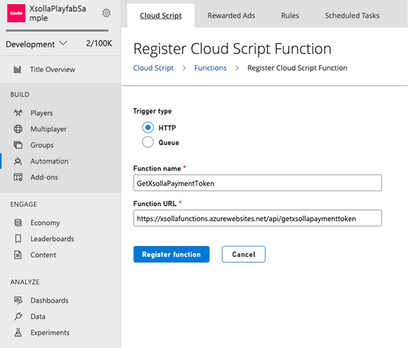This screenshot has width=408, height=348.
Task: Click the Function name input field
Action: [257, 183]
